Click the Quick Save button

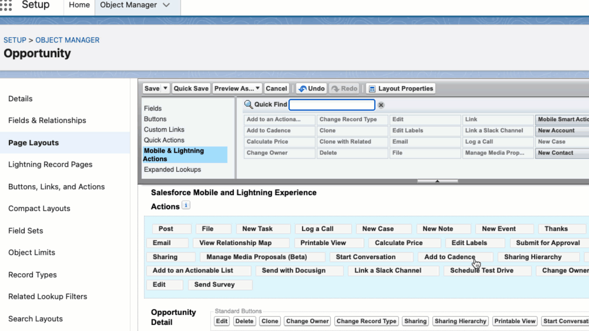point(191,88)
